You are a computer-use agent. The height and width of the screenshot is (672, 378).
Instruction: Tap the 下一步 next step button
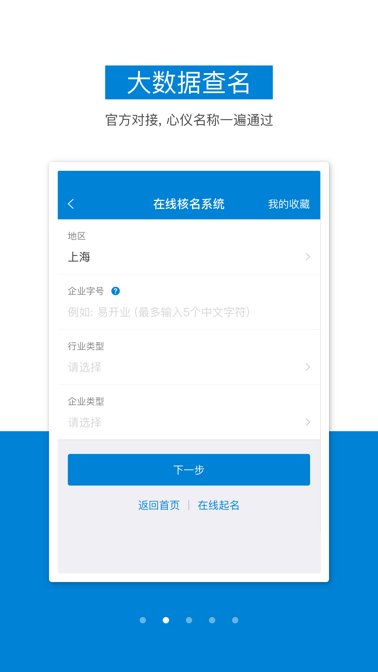tap(189, 470)
